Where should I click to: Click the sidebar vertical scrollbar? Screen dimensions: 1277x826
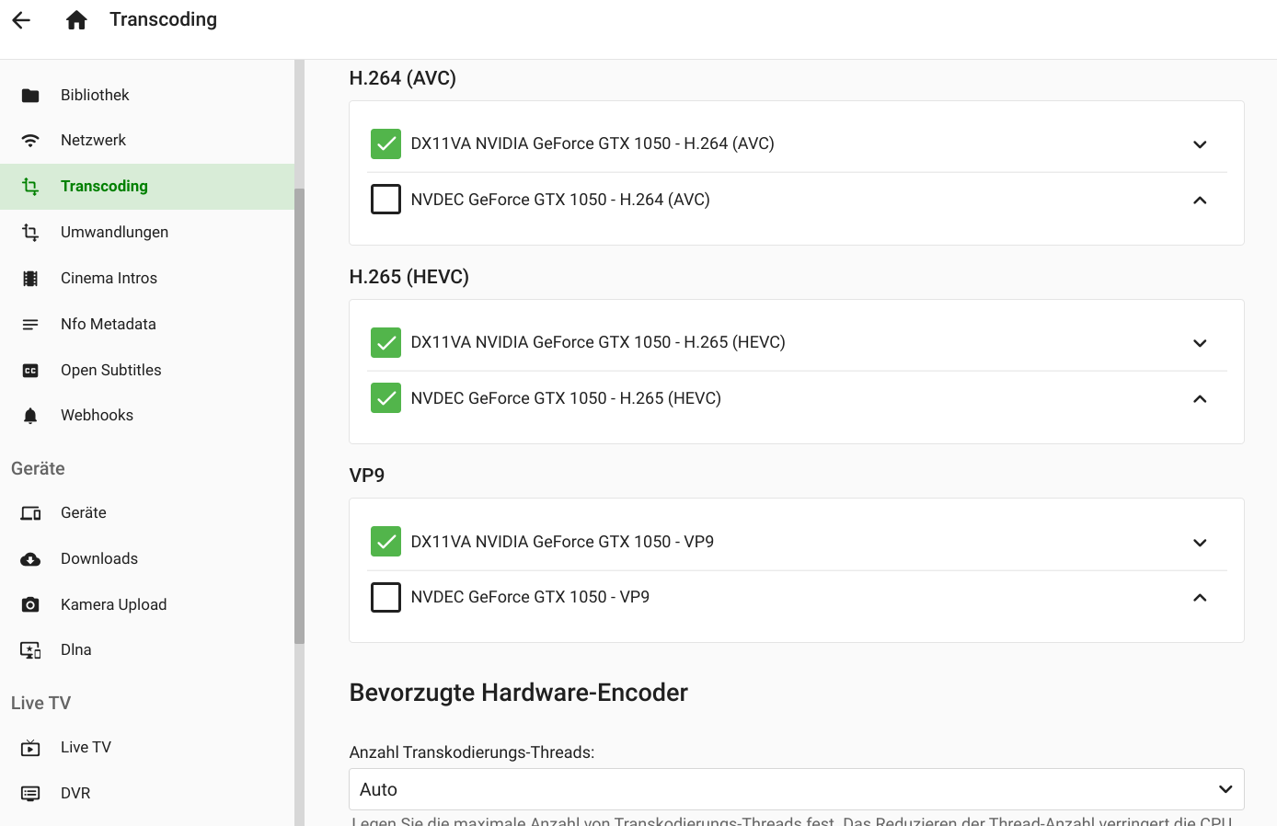coord(299,414)
